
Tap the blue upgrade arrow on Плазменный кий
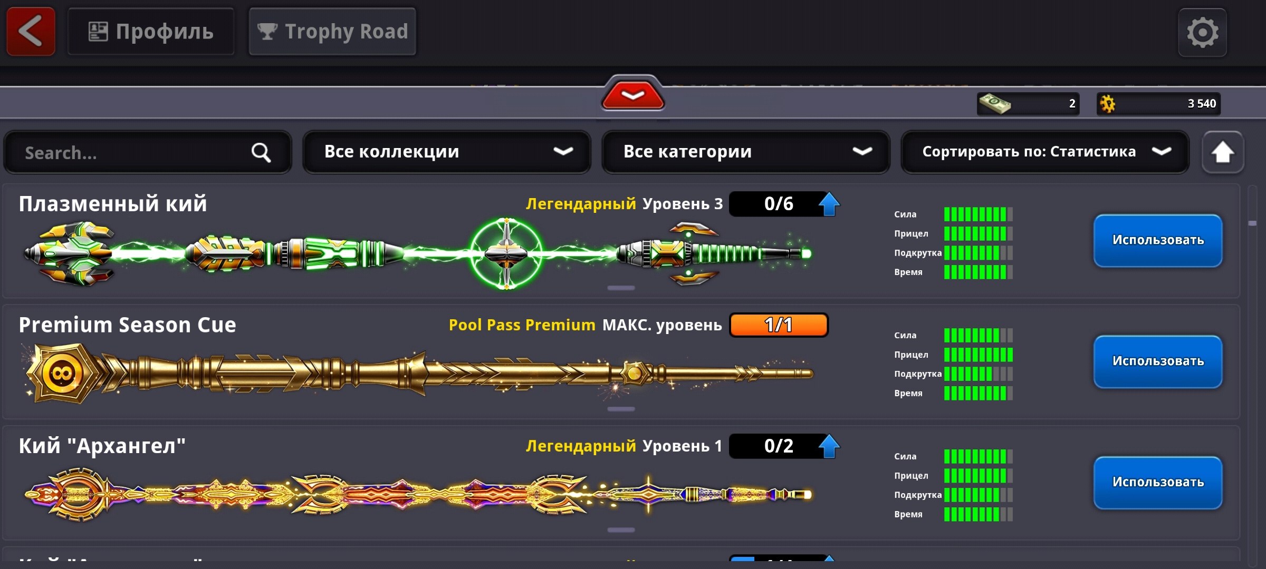pos(829,204)
